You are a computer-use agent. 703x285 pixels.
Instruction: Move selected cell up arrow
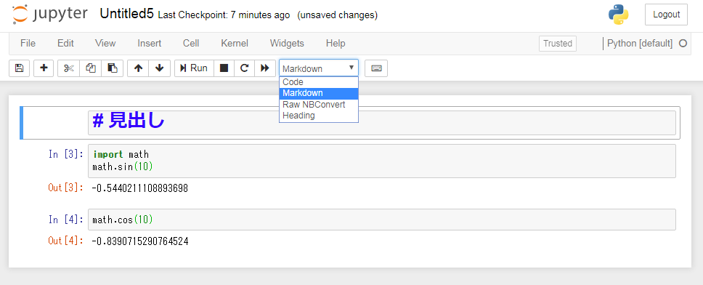138,68
